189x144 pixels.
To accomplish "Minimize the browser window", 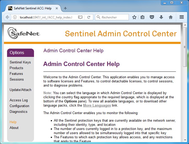I will (x=165, y=3).
